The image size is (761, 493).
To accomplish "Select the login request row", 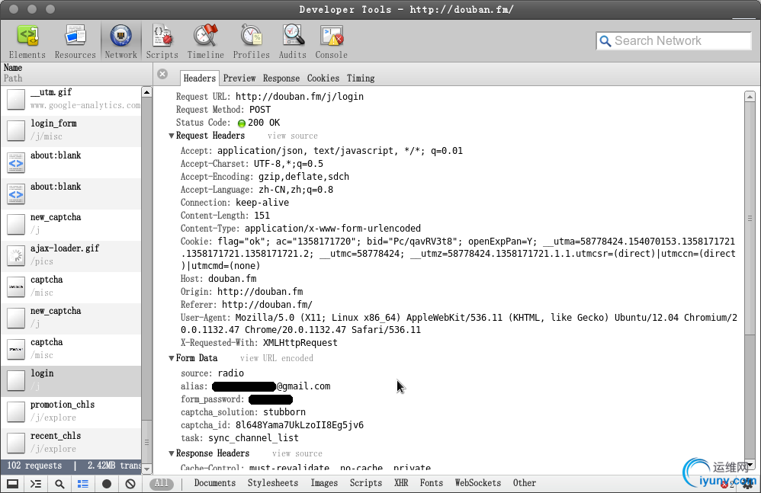I will click(x=72, y=380).
